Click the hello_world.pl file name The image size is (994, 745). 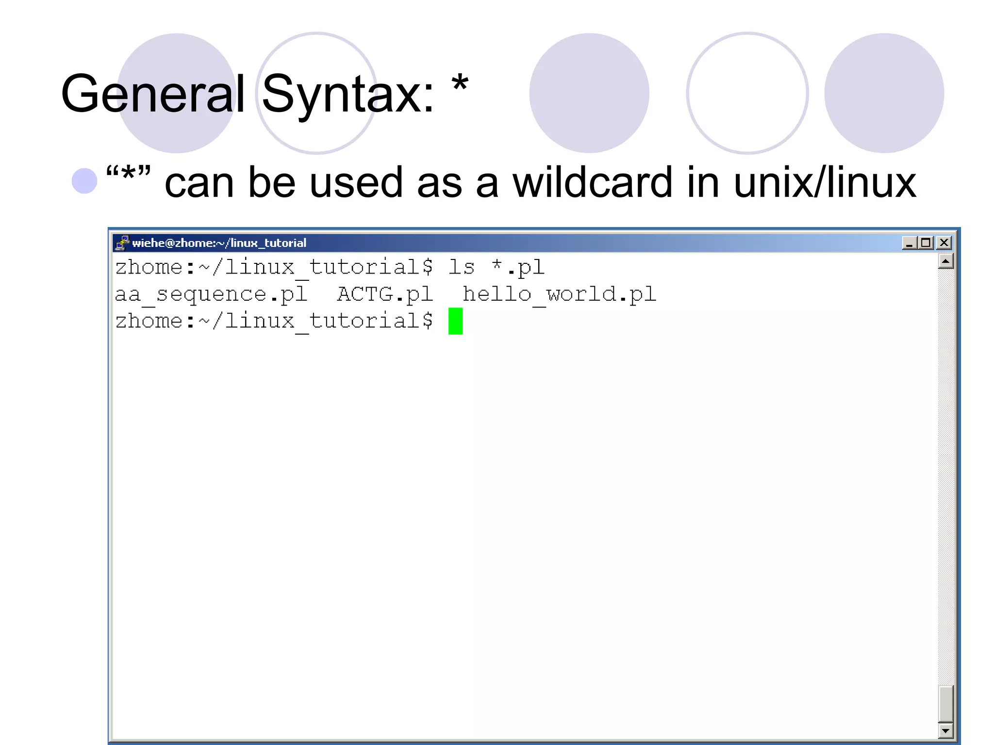point(559,294)
